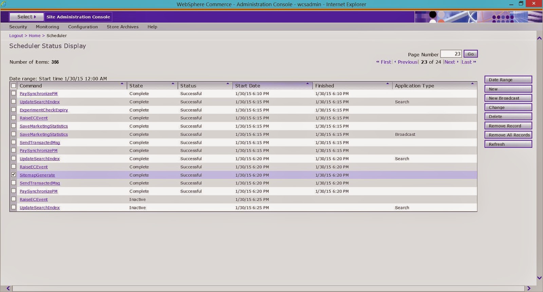Check the inactive RaiseECEvent 6:25 PM checkbox
Screen dimensions: 543x292
click(x=14, y=199)
